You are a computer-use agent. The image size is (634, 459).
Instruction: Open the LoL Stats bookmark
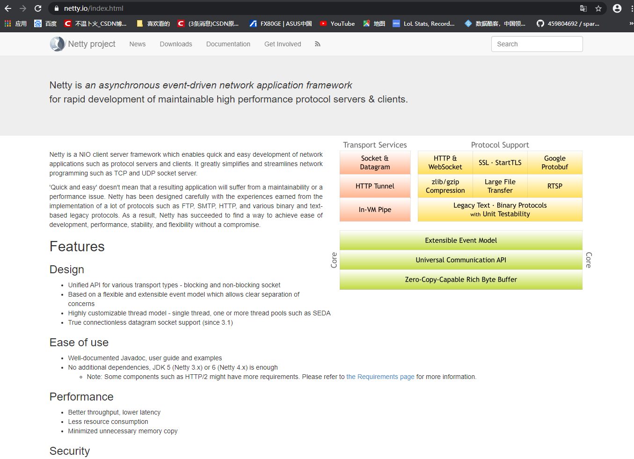tap(423, 23)
